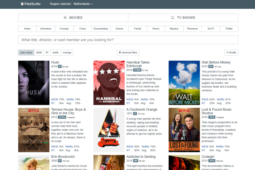Open the Netflix link for Lost & Found Music Studios

point(220,146)
